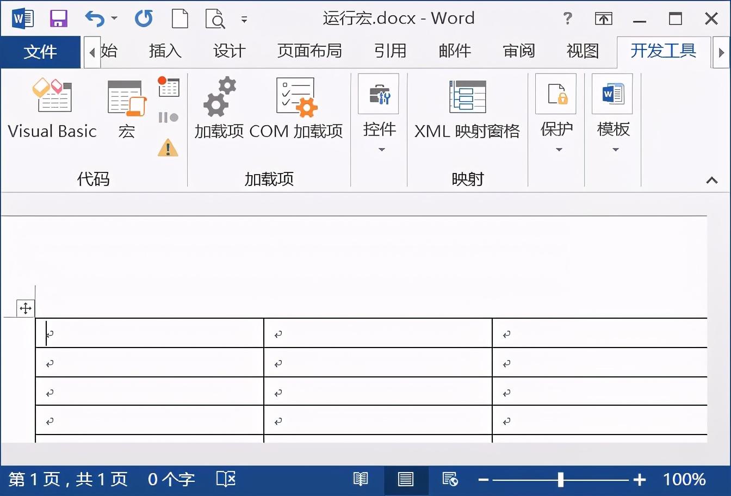
Task: Open word count 0个字
Action: click(171, 479)
